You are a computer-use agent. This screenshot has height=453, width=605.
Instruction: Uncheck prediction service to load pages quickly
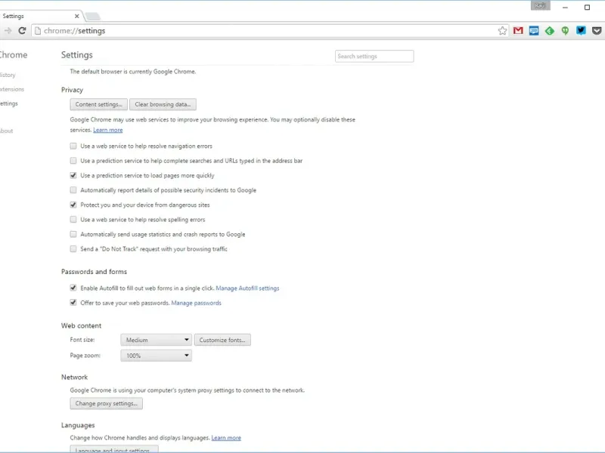pos(73,175)
